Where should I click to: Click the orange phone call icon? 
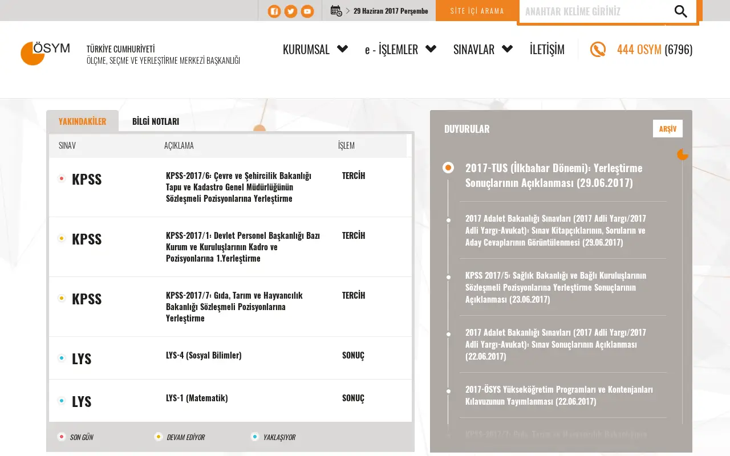pos(598,50)
